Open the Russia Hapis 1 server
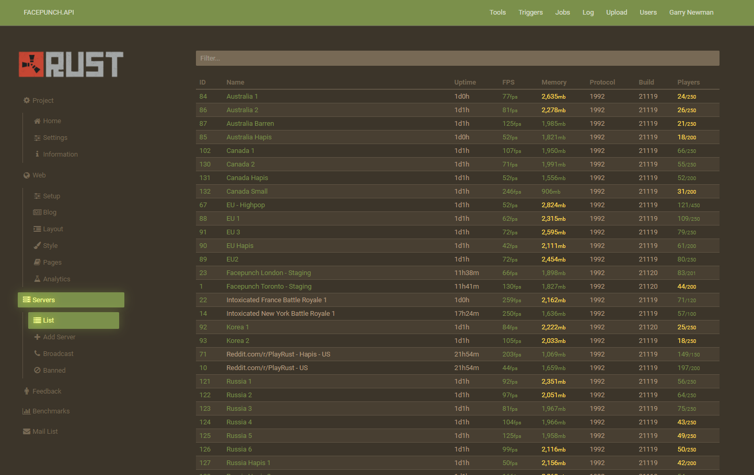This screenshot has width=754, height=475. click(x=249, y=463)
